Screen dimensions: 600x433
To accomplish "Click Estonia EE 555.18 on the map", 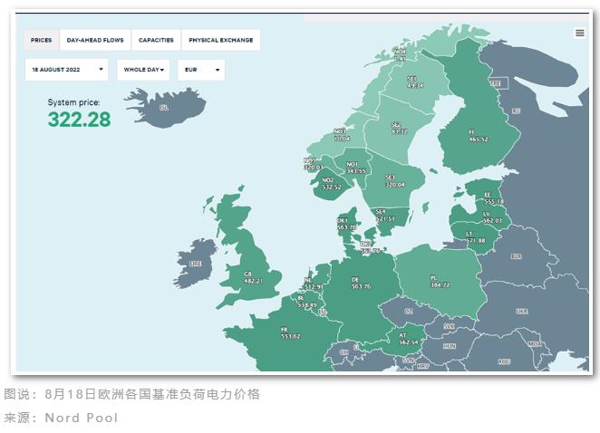I will tap(493, 197).
